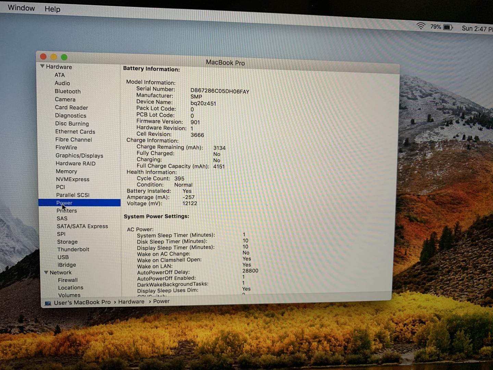Select Locations under Network
Image resolution: width=493 pixels, height=370 pixels.
71,288
